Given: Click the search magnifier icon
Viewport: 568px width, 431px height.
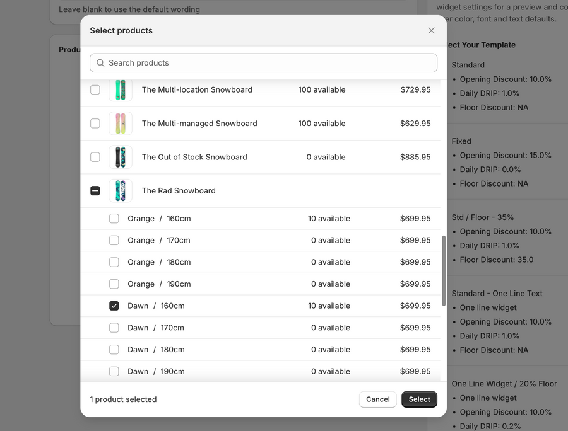Looking at the screenshot, I should click(100, 63).
